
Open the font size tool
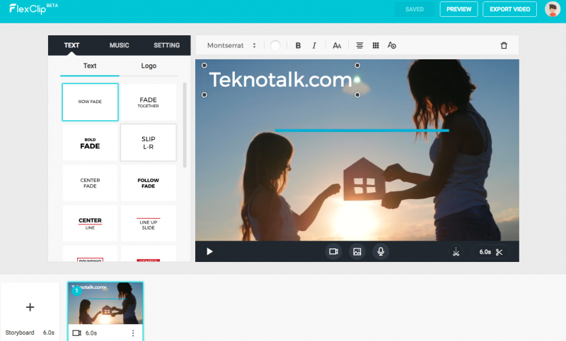[x=337, y=45]
